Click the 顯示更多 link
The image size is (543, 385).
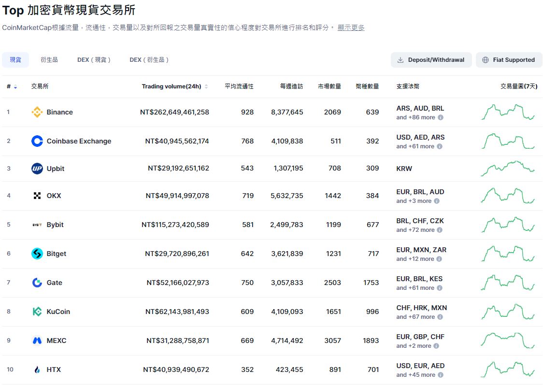point(351,28)
